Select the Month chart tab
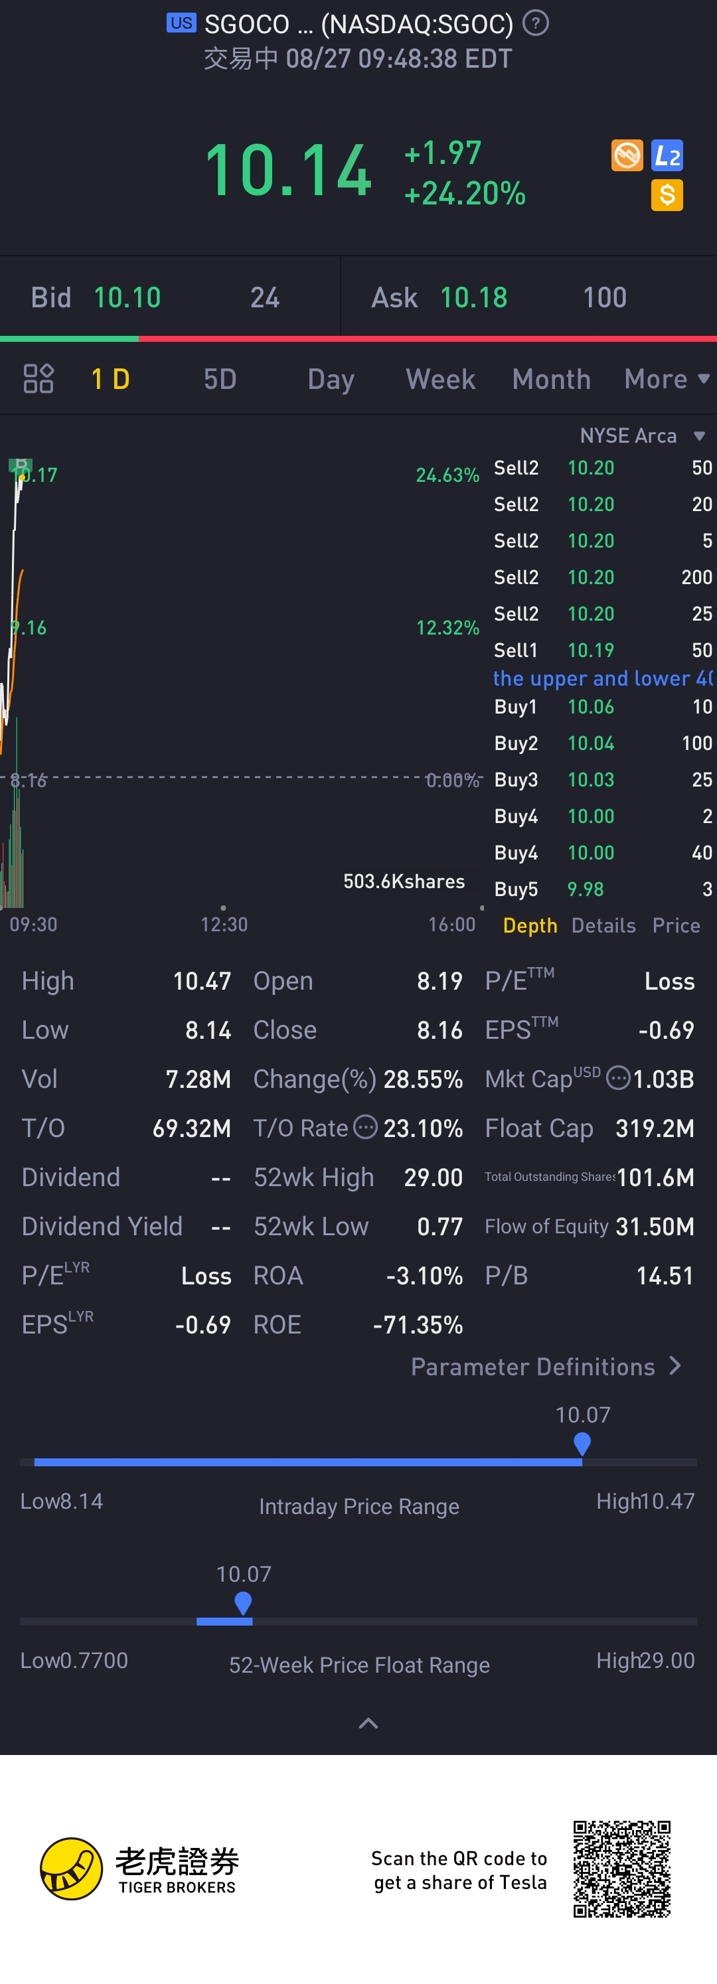Viewport: 717px width, 1984px height. [x=550, y=379]
